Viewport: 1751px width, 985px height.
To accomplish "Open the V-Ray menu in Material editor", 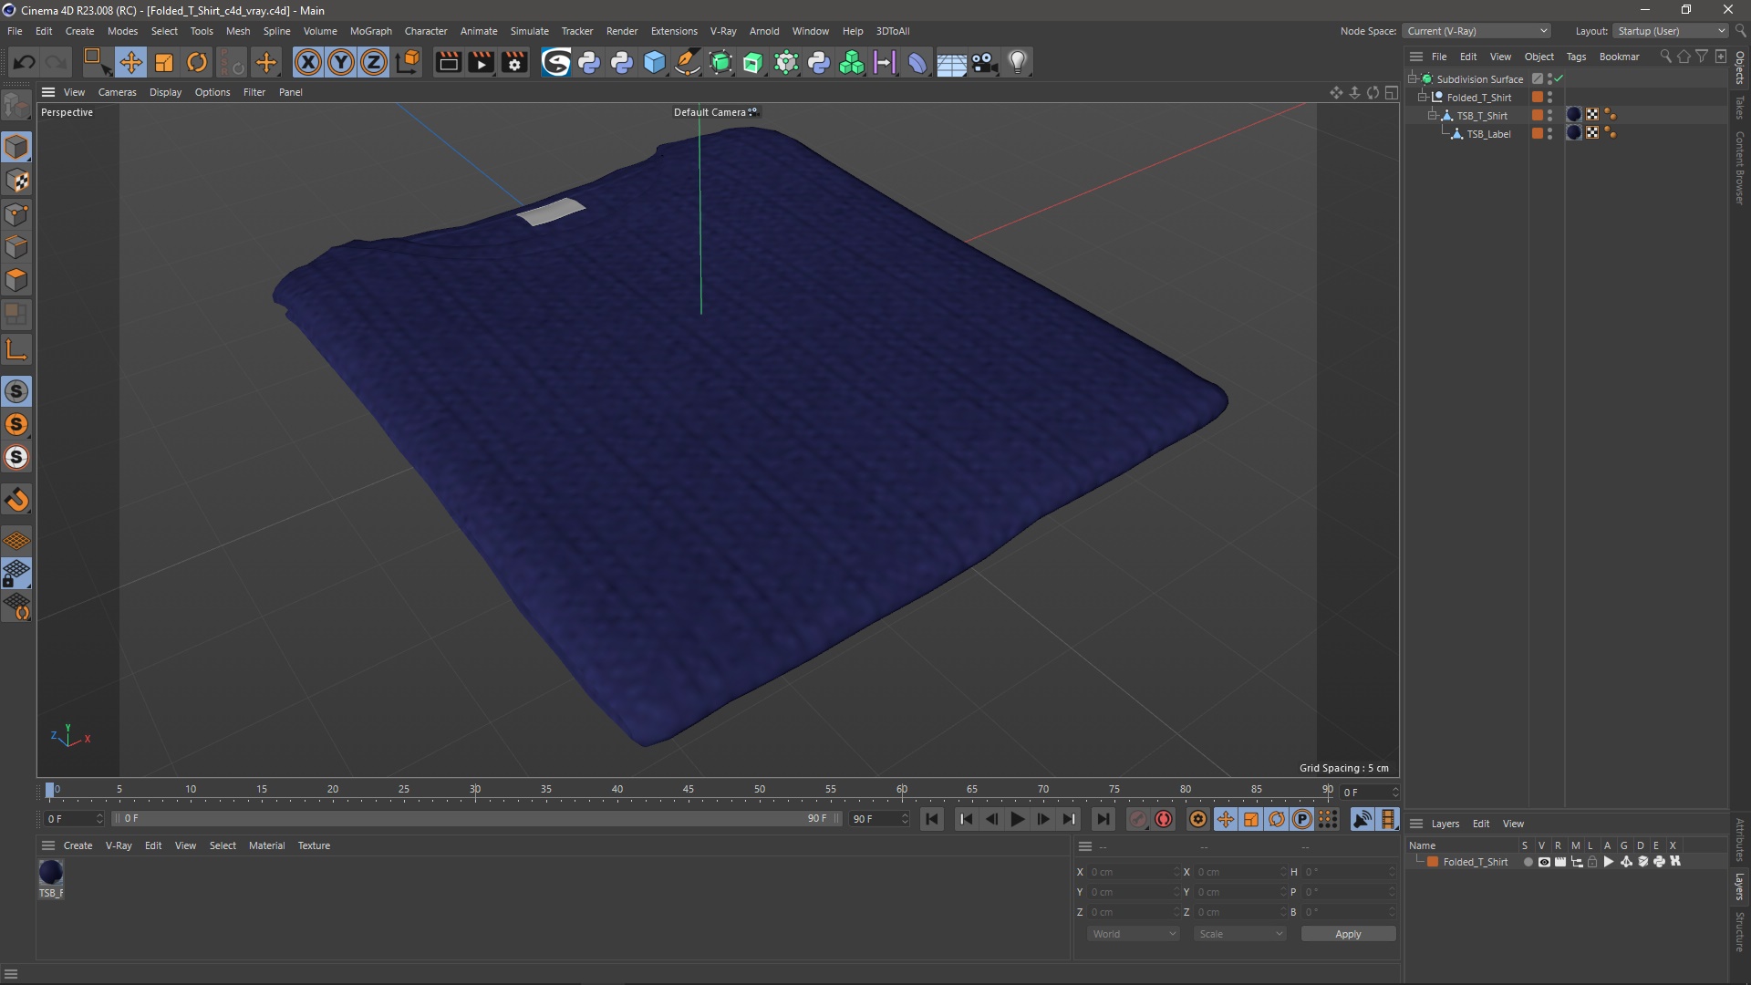I will 118,845.
